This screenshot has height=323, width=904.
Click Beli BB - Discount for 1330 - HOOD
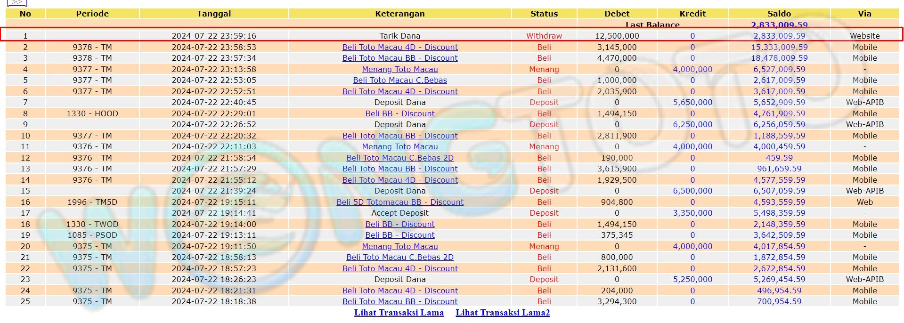click(x=399, y=113)
